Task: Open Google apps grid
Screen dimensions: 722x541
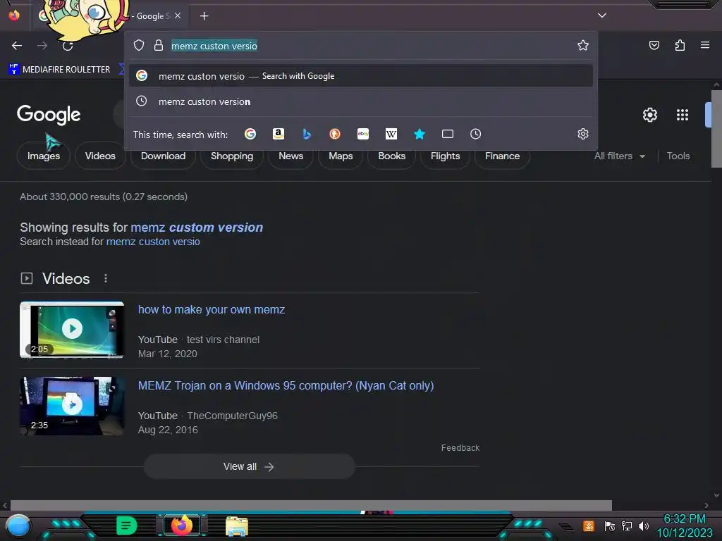Action: click(x=683, y=115)
